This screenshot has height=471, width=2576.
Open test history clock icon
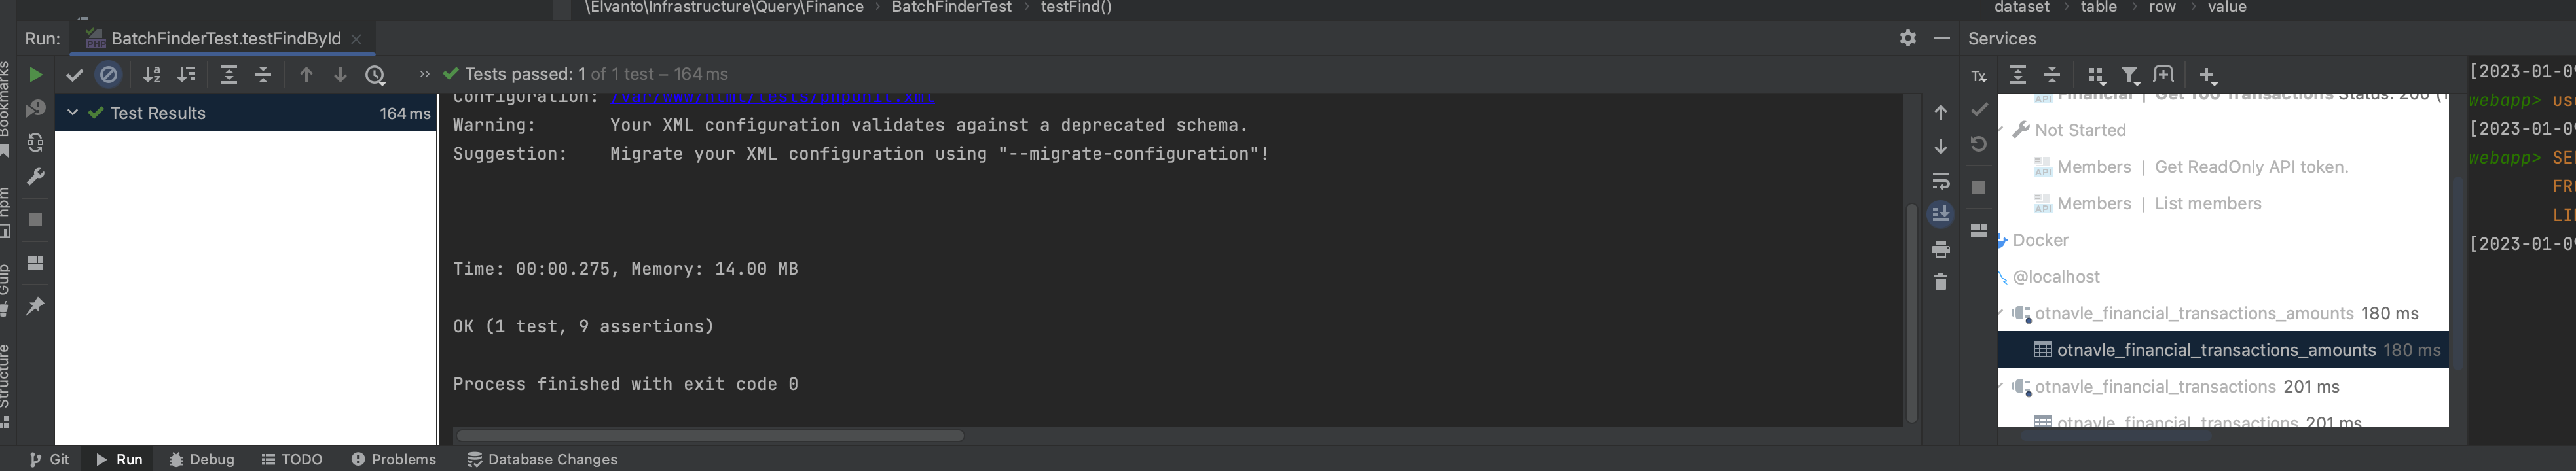tap(375, 75)
